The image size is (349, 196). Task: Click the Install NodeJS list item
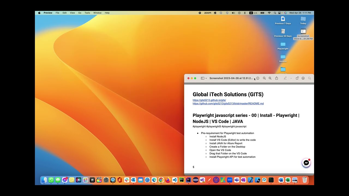[218, 137]
